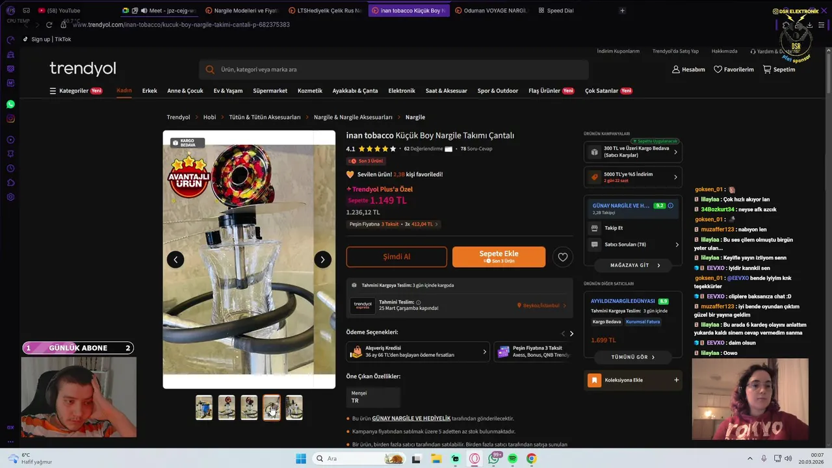Open the Opera browser taskbar icon

click(474, 459)
